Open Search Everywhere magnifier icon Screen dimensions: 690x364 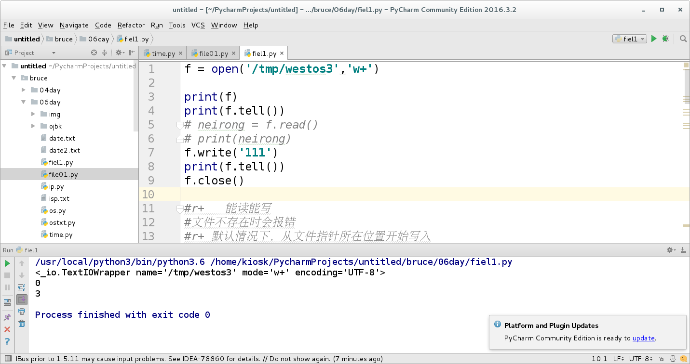[683, 39]
